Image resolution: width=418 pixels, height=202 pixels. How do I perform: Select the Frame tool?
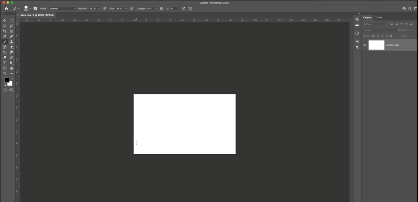click(11, 31)
